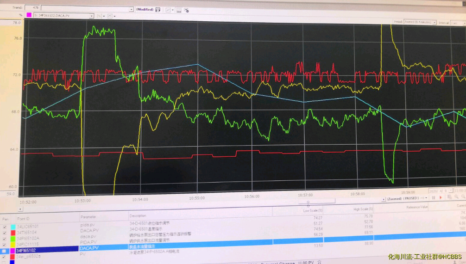The height and width of the screenshot is (264, 466).
Task: Uncheck the pen checkbox for 34FI65102A
Action: click(x=5, y=239)
